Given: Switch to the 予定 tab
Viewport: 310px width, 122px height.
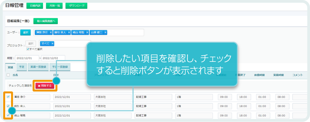Looking at the screenshot, I should [x=22, y=67].
